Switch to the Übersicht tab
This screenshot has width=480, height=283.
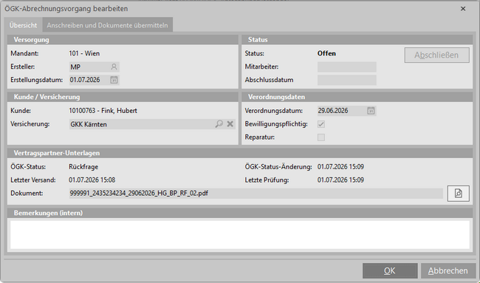(24, 25)
